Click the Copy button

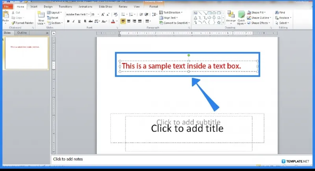[x=18, y=18]
